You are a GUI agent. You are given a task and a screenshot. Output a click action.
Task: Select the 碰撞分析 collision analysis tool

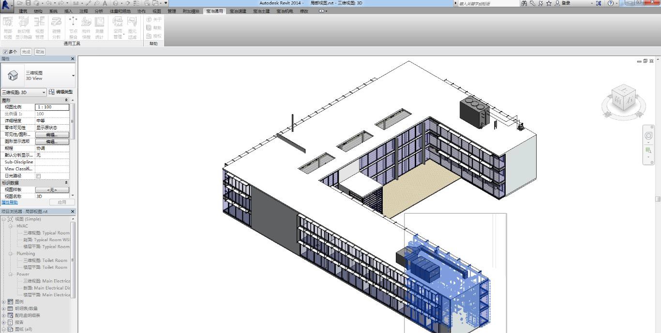click(56, 27)
